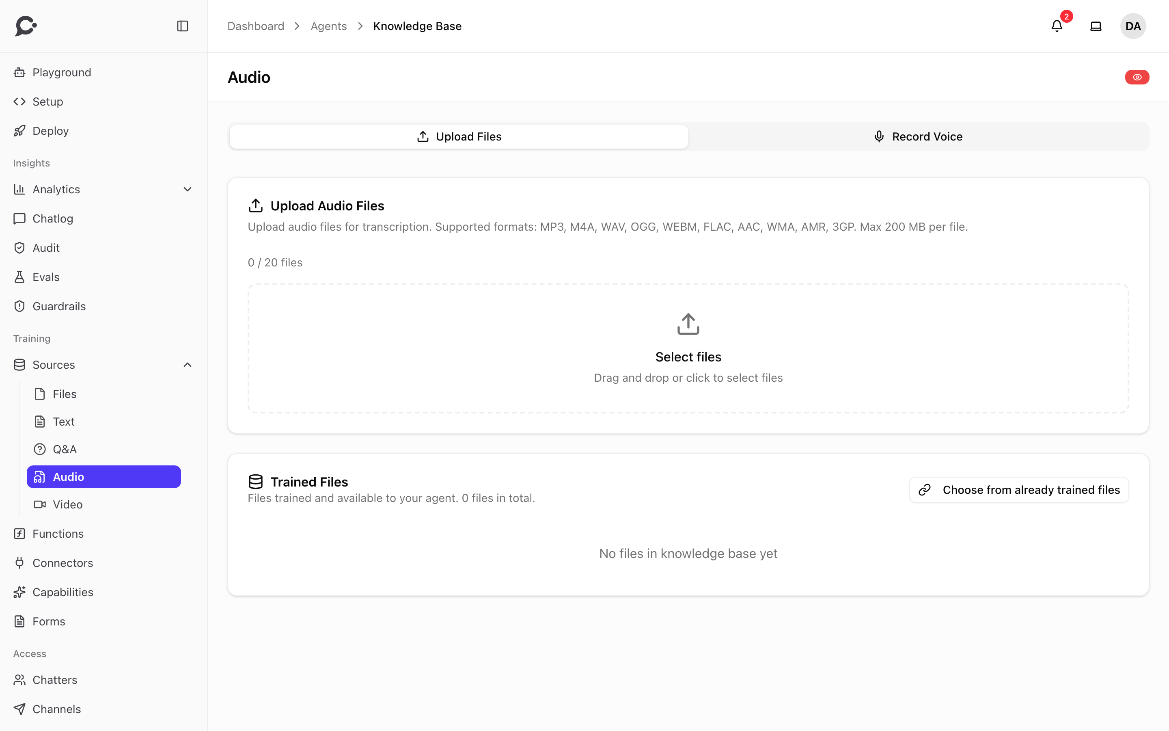The width and height of the screenshot is (1169, 731).
Task: Switch to Upload Files tab
Action: pyautogui.click(x=459, y=137)
